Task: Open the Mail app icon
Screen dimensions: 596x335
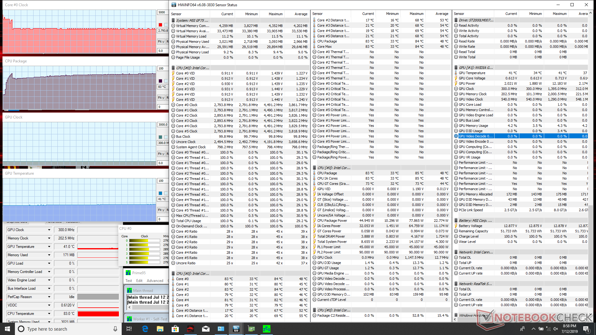Action: pyautogui.click(x=206, y=329)
